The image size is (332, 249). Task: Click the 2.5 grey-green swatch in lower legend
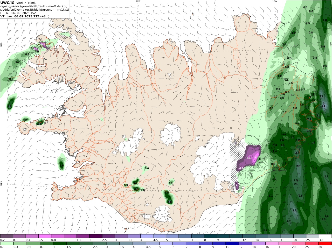point(100,244)
